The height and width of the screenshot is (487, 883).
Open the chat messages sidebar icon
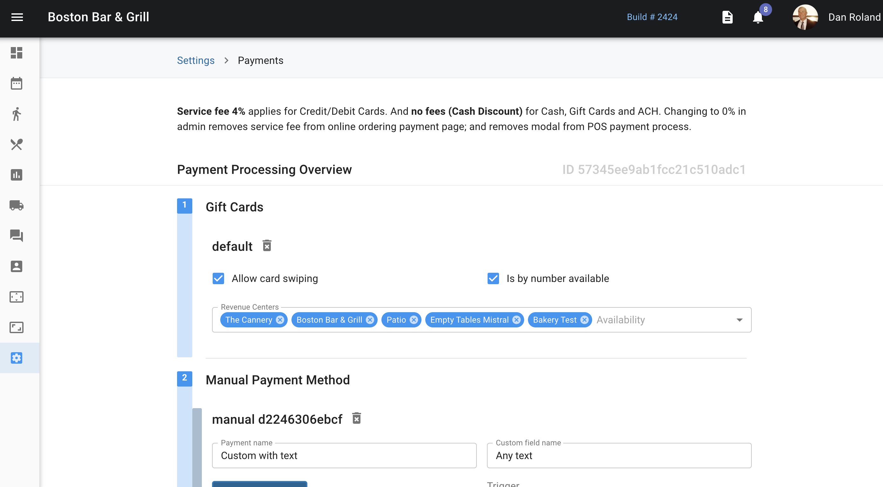pyautogui.click(x=17, y=236)
